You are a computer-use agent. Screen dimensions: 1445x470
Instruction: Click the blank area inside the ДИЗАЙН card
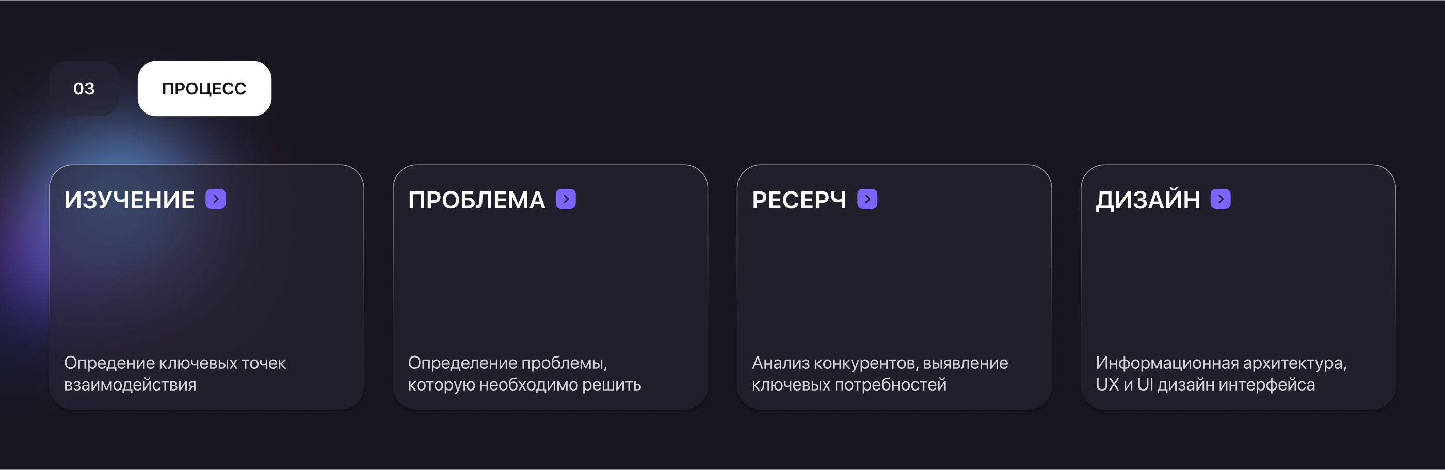(1238, 281)
